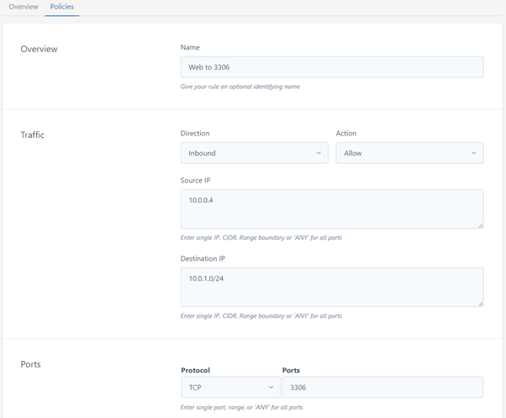Viewport: 506px width, 418px height.
Task: Click the Destination IP resize handle
Action: pos(479,303)
